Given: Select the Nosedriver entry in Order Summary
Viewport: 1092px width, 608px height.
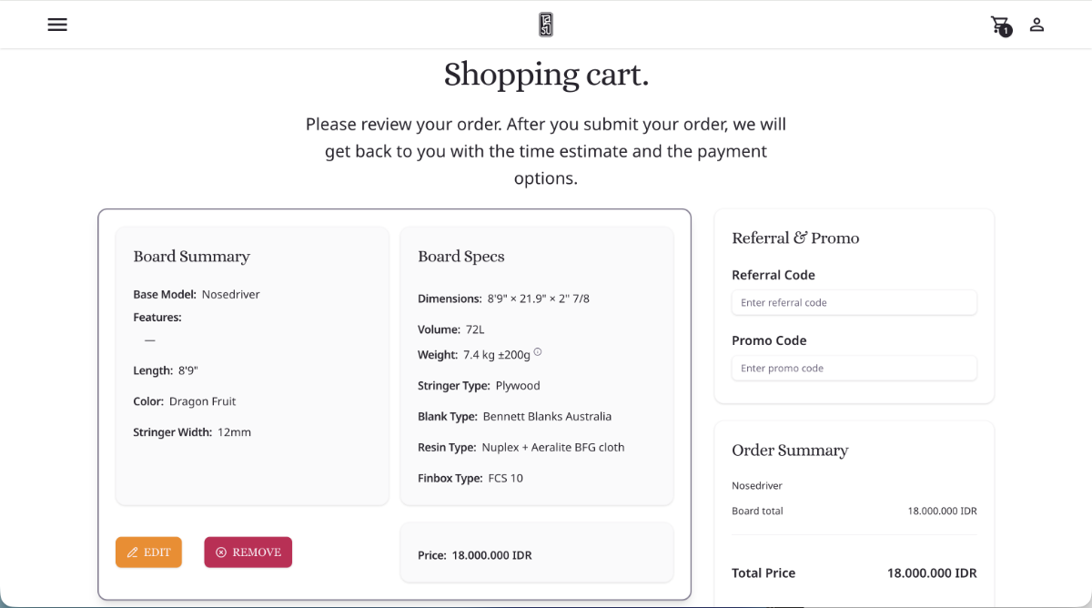Looking at the screenshot, I should click(x=757, y=485).
